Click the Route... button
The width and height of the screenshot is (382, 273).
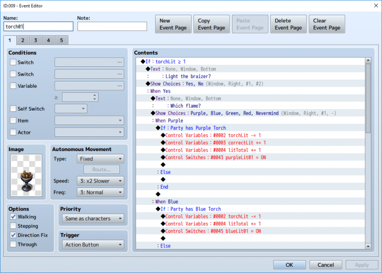[x=102, y=170]
